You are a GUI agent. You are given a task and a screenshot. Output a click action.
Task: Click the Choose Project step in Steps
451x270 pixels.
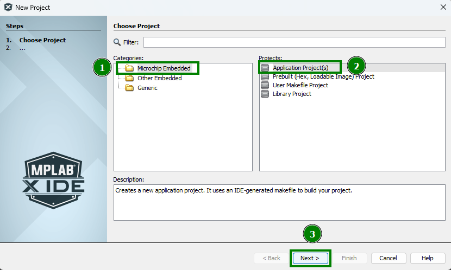coord(42,40)
